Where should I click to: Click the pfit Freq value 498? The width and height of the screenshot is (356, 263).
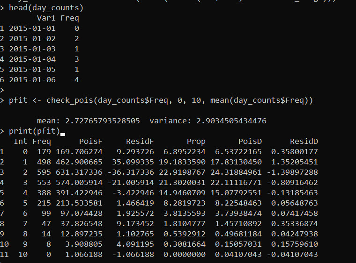(44, 162)
